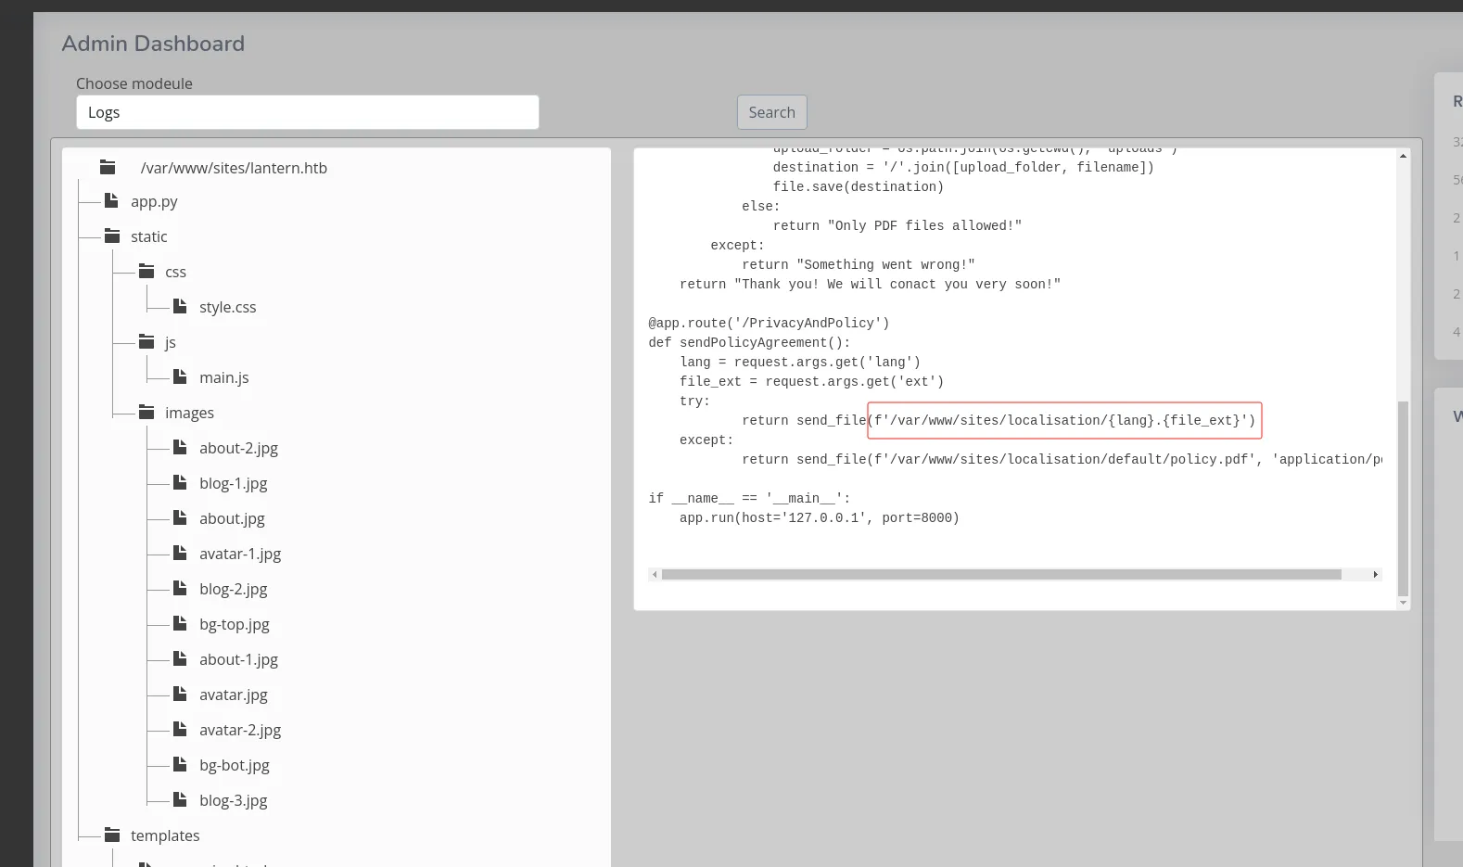Select about-2.jpg in the file tree
Image resolution: width=1463 pixels, height=867 pixels.
[x=238, y=448]
